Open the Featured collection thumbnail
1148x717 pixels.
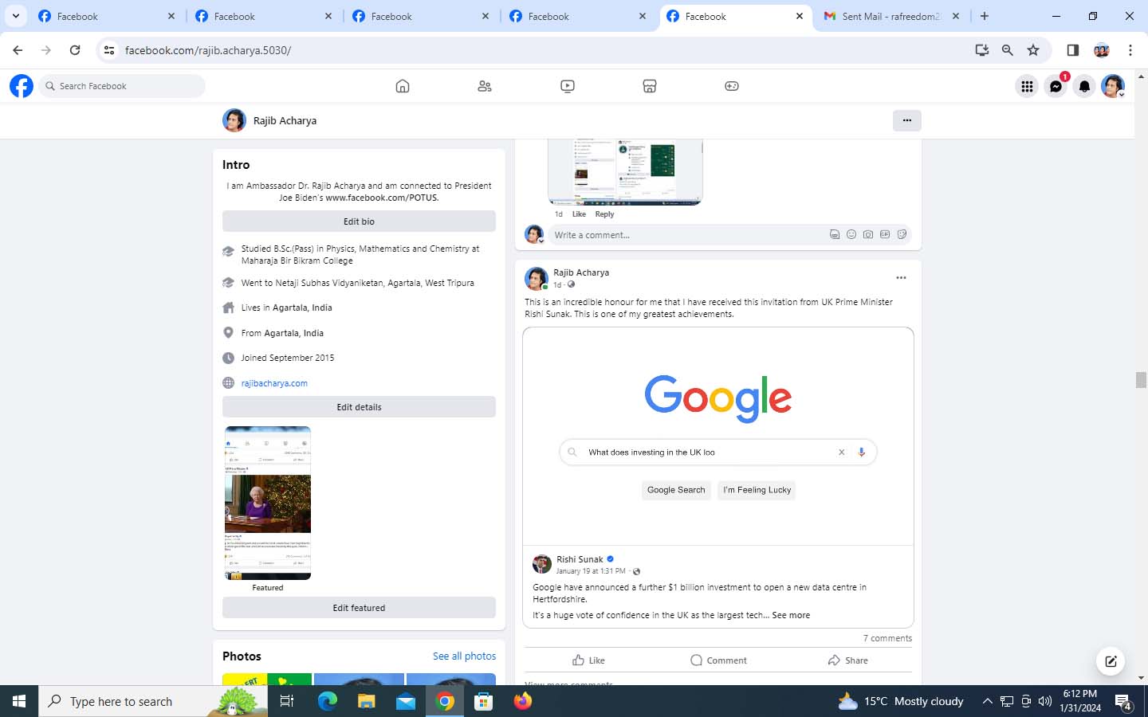[268, 503]
